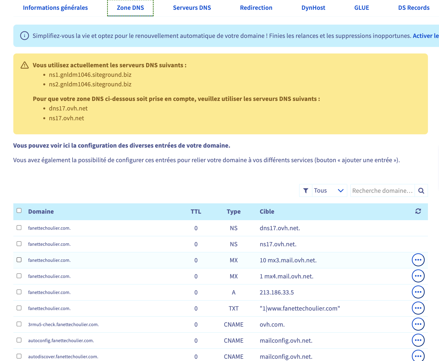Click the Activer le renouvellement link
This screenshot has height=361, width=439.
426,36
